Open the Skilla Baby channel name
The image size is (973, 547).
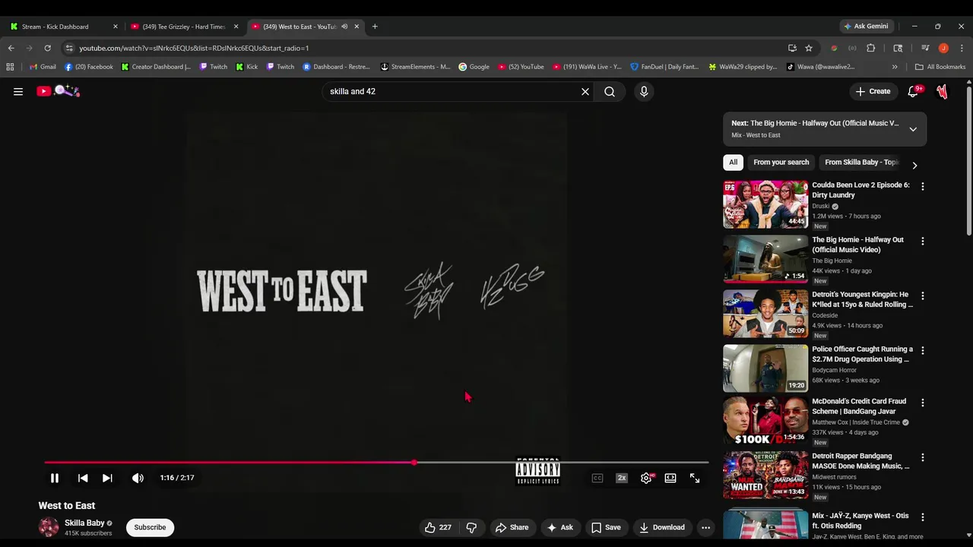click(x=84, y=523)
